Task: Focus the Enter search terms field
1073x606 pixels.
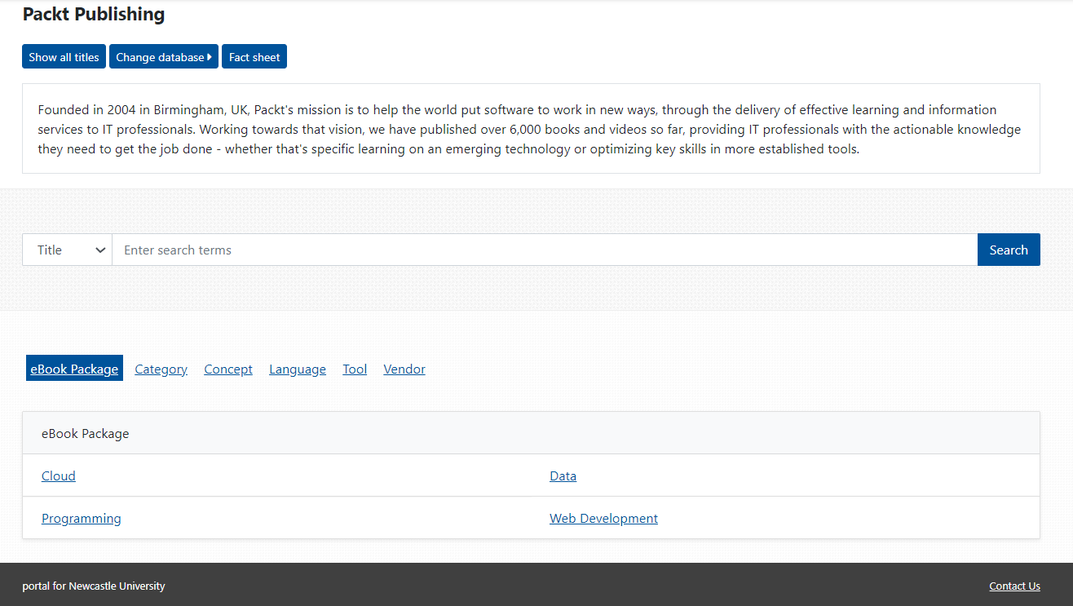Action: click(x=544, y=250)
